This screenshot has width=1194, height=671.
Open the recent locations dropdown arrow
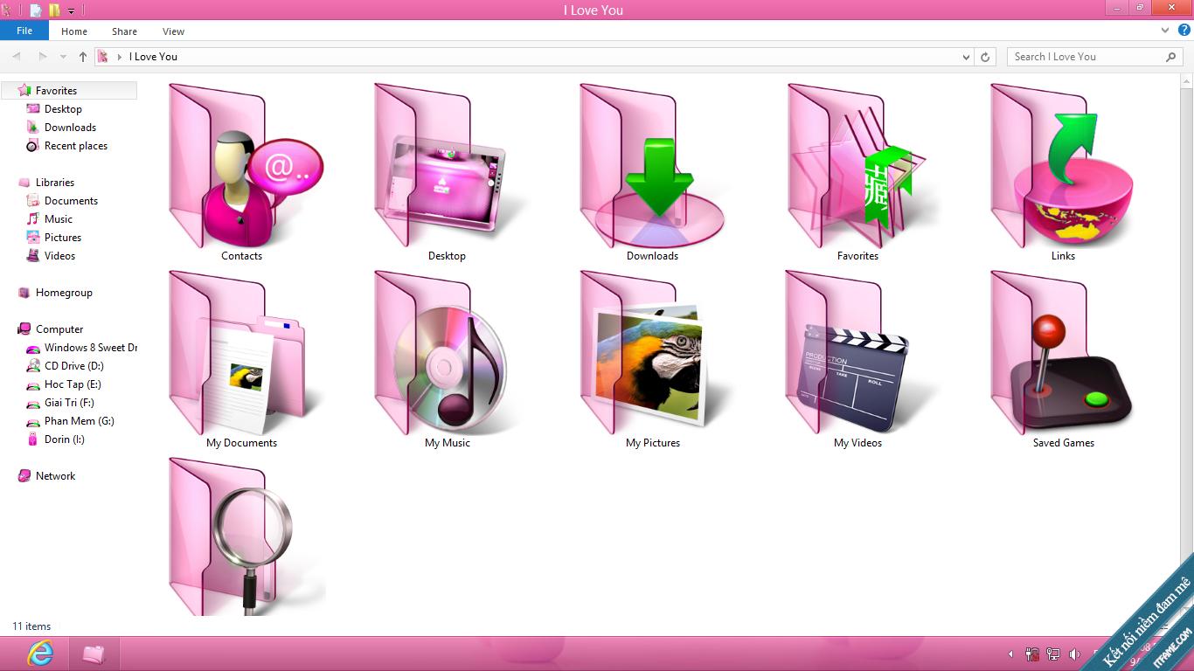(63, 57)
